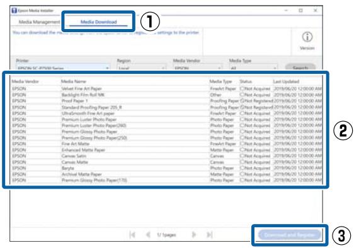Open the Printer dropdown
The image size is (354, 248).
click(63, 68)
